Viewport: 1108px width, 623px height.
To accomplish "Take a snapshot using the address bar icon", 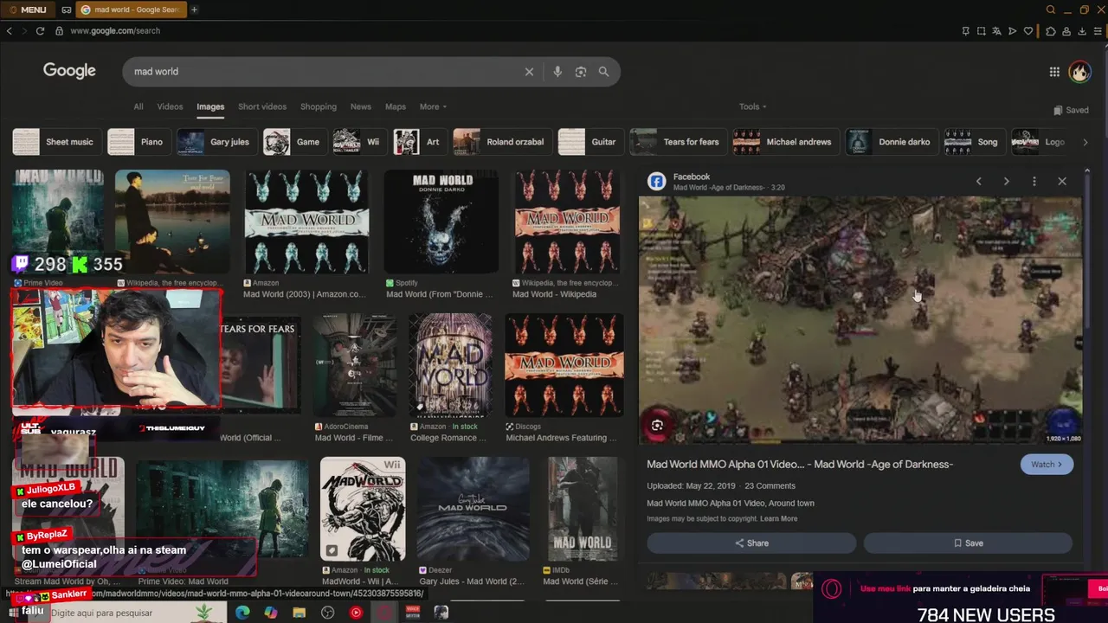I will point(981,31).
